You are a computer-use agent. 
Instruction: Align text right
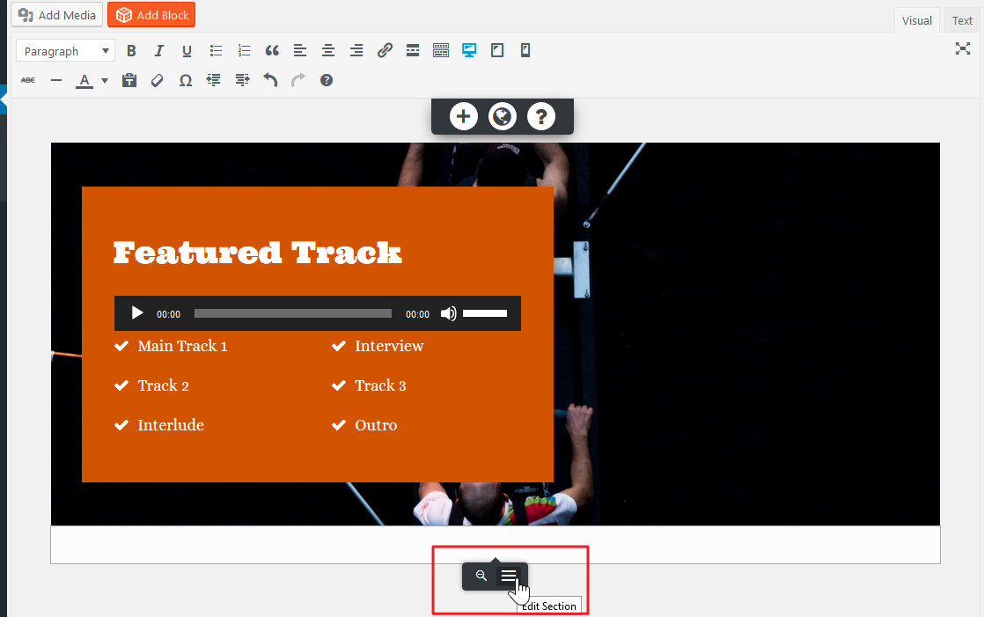356,51
